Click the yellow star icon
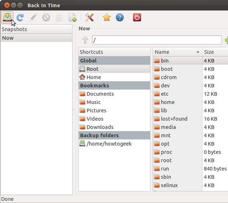The image size is (228, 203). (106, 17)
